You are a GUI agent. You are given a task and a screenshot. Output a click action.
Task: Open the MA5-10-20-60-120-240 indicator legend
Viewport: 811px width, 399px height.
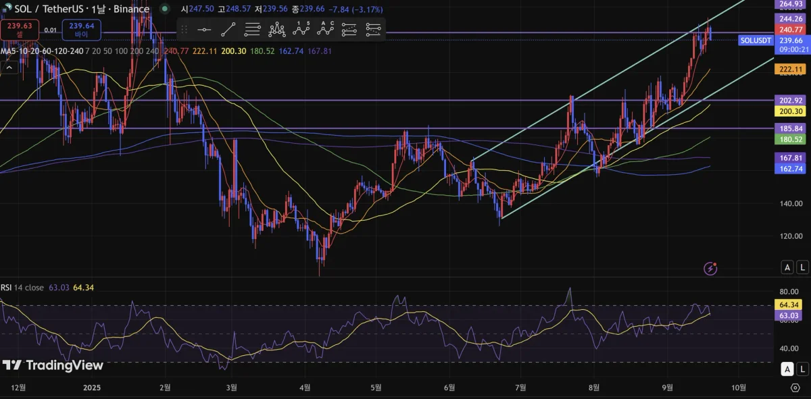coord(42,51)
